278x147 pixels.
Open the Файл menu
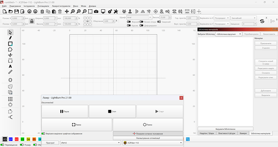point(4,6)
